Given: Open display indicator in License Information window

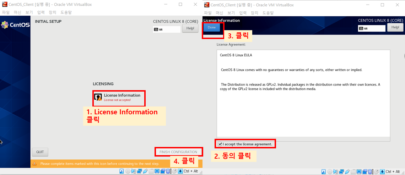Looking at the screenshot, I should tap(359, 172).
